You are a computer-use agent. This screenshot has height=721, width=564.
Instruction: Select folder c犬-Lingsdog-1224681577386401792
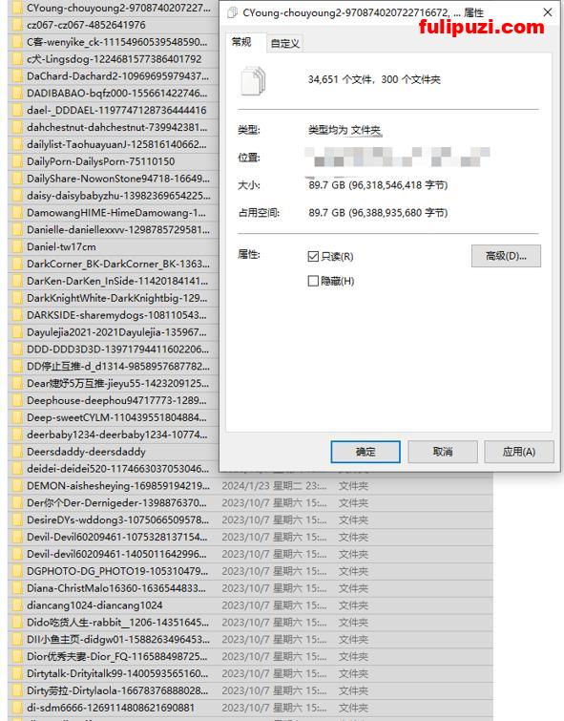pyautogui.click(x=113, y=59)
